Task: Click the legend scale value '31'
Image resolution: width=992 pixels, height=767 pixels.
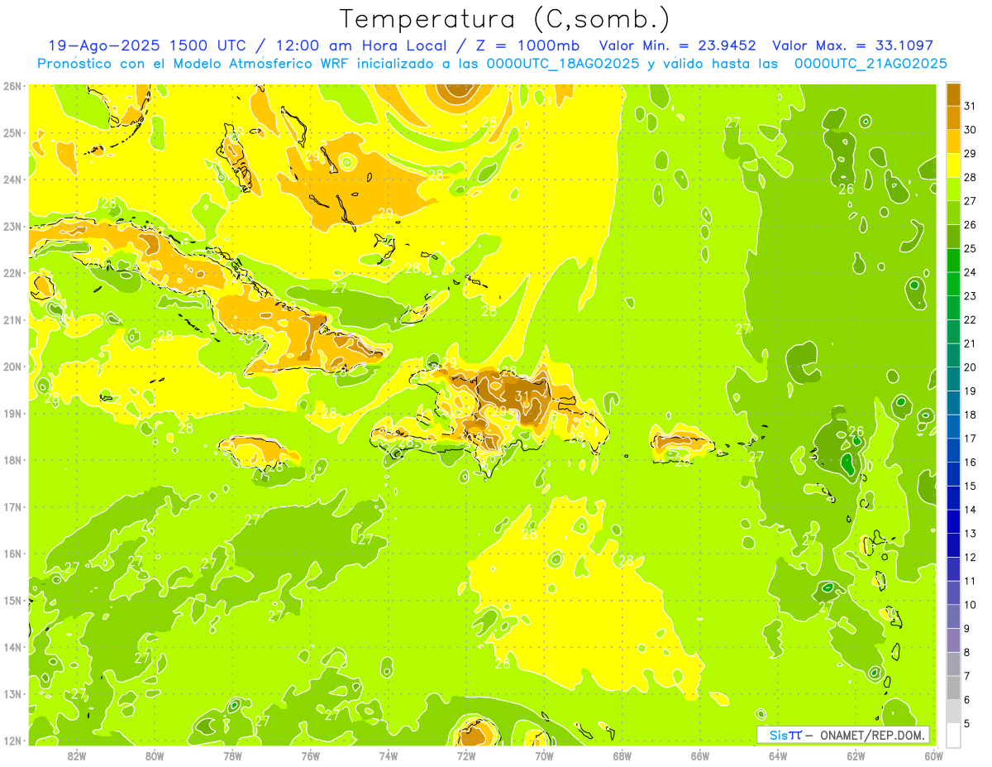Action: [971, 106]
